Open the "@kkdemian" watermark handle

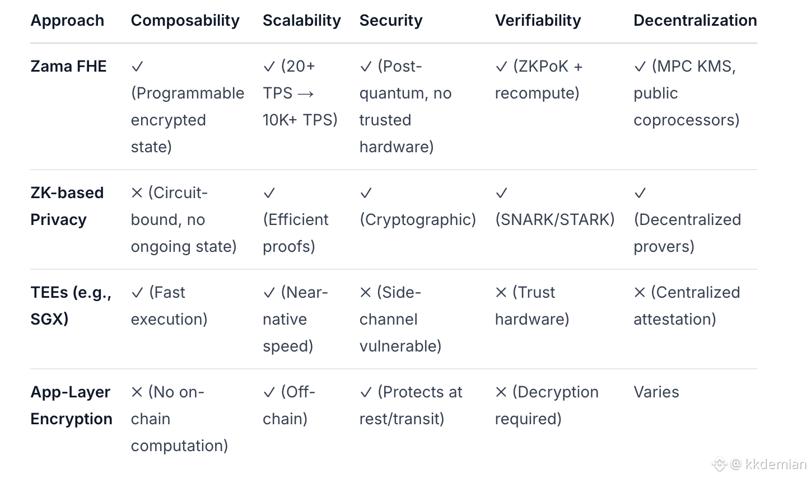click(x=769, y=464)
